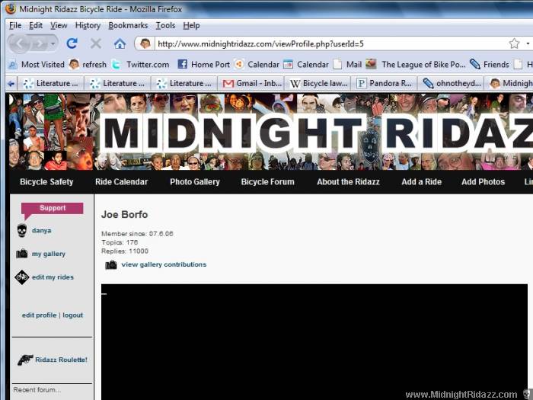Go to the Home page icon

(x=120, y=43)
